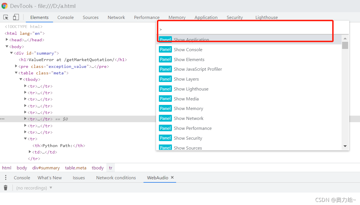
Task: Open the Sources tab
Action: click(90, 17)
